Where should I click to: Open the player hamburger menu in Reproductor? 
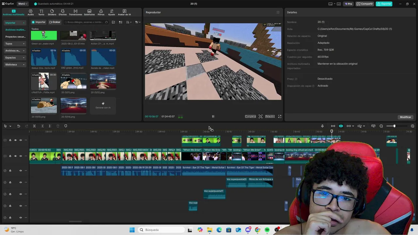(278, 12)
